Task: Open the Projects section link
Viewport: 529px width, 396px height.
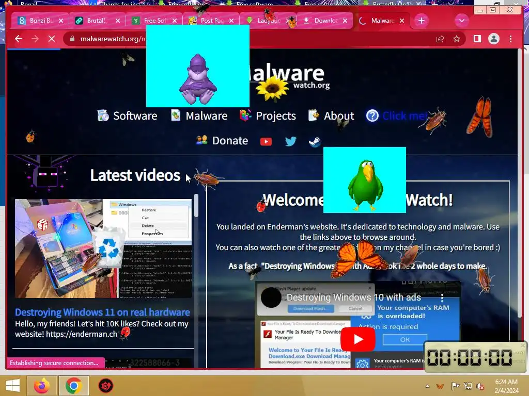Action: 276,116
